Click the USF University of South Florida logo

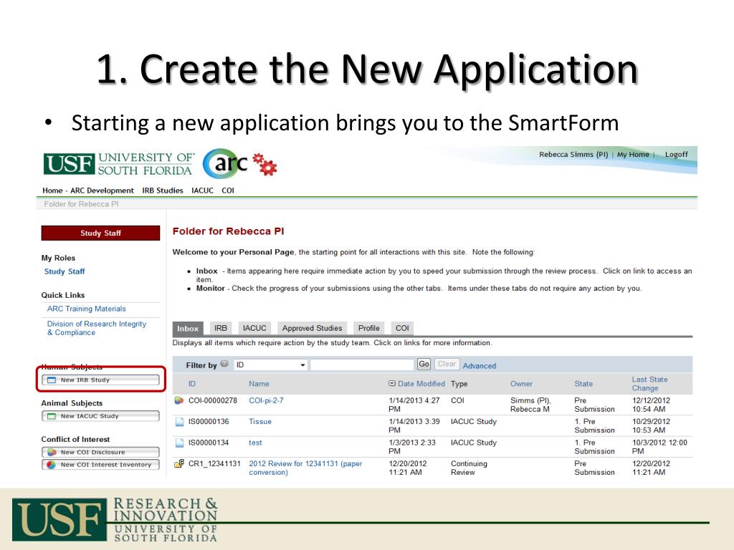click(x=118, y=164)
